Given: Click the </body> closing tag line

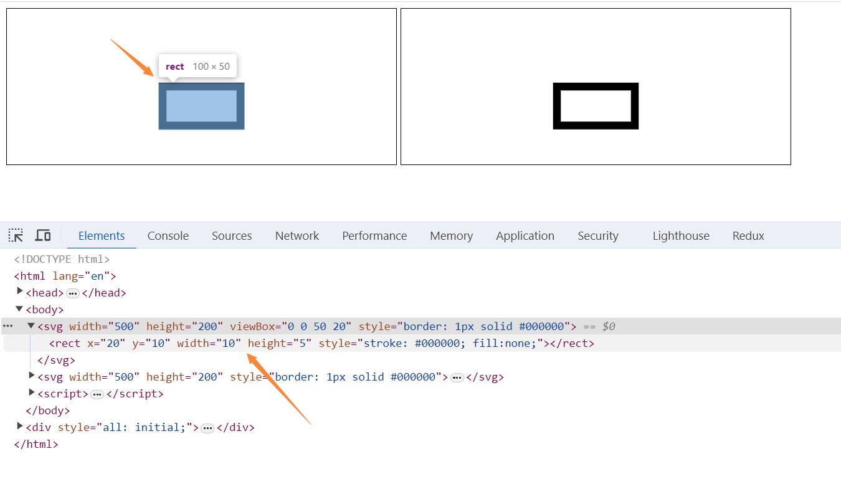Looking at the screenshot, I should point(47,410).
